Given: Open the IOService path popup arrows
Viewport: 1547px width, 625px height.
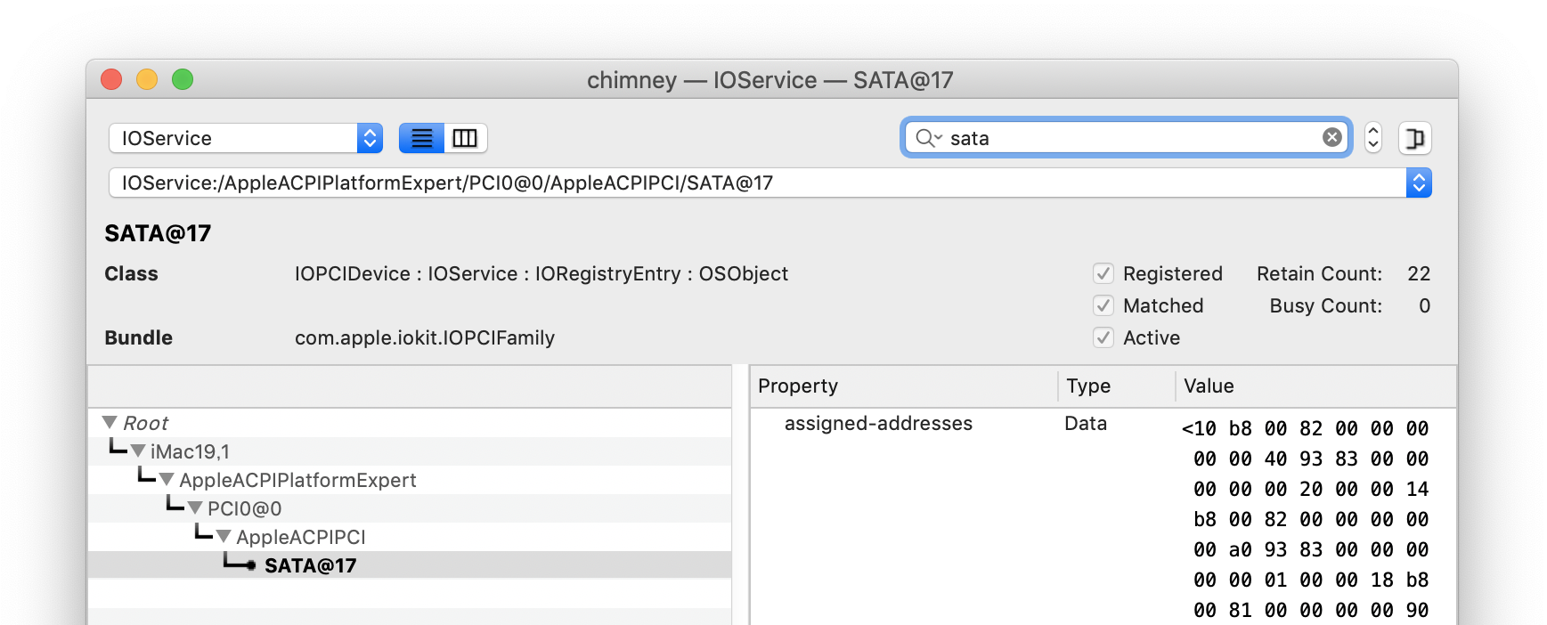Looking at the screenshot, I should coord(1419,183).
